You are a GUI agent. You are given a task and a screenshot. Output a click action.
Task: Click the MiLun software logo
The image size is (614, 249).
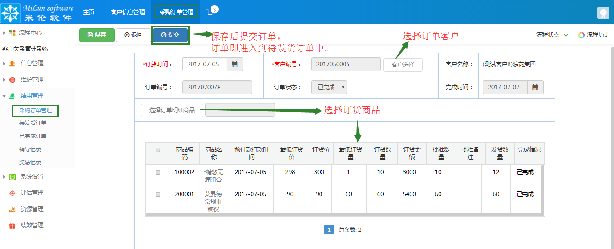(x=37, y=13)
